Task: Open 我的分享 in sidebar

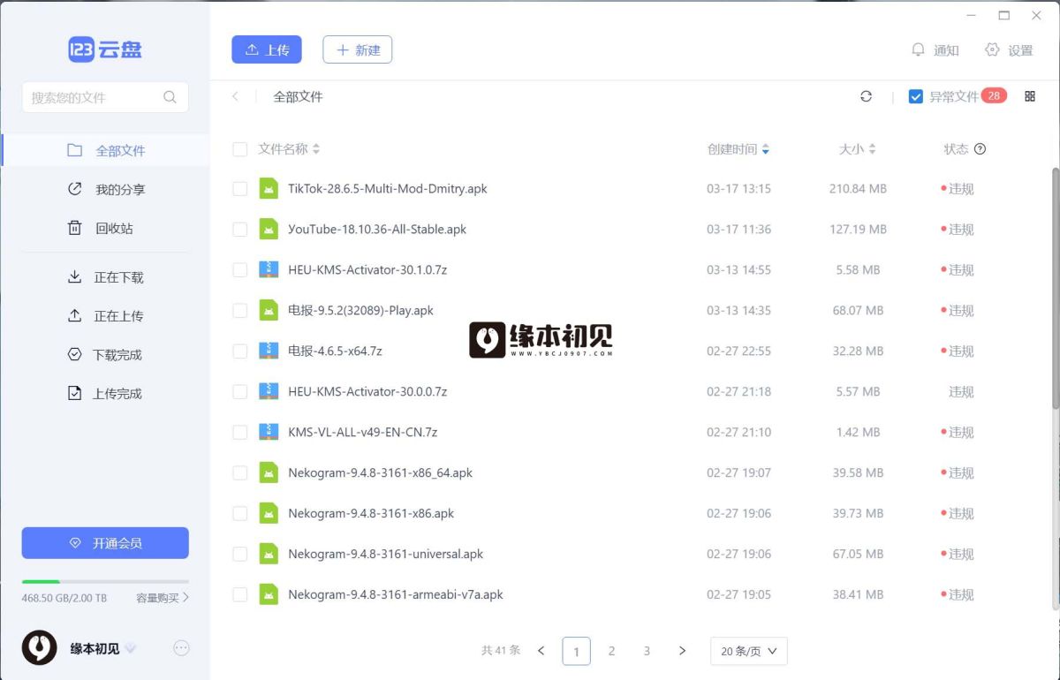Action: pyautogui.click(x=106, y=189)
